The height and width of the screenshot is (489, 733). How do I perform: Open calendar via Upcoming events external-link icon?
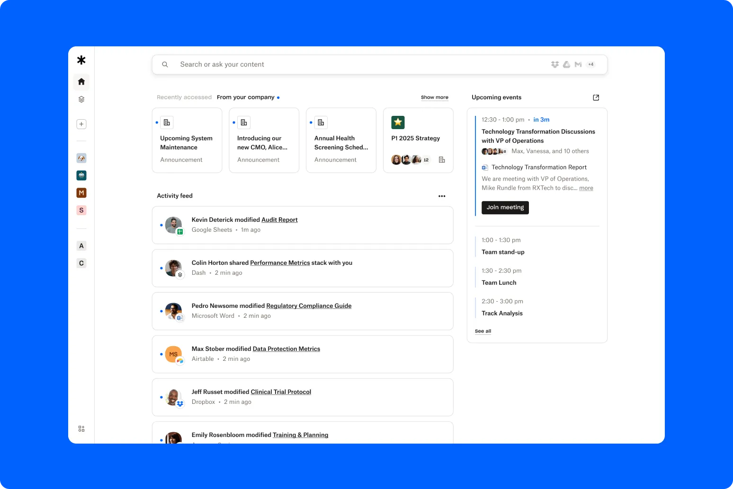tap(596, 97)
